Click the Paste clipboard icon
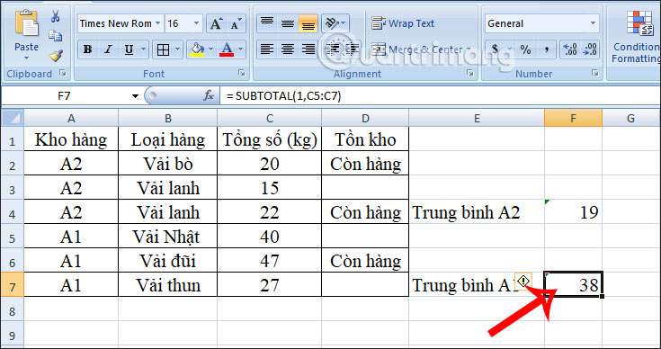This screenshot has width=661, height=349. coord(26,24)
